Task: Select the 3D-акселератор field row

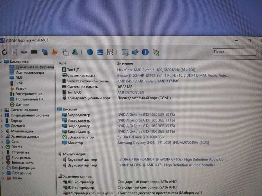Action: tap(78, 137)
